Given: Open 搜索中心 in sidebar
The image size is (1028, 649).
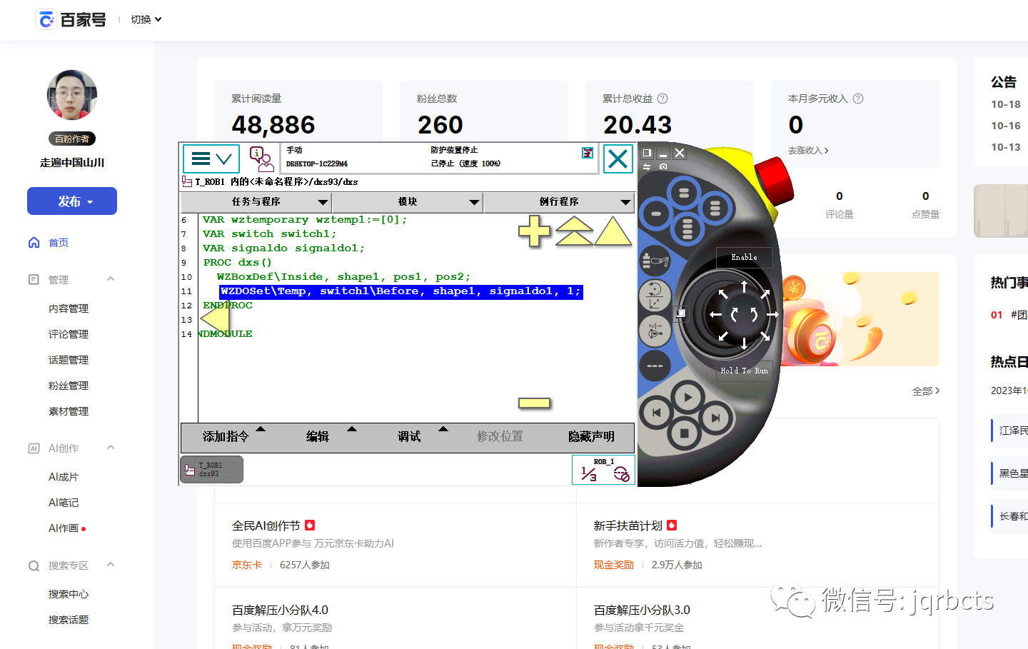Looking at the screenshot, I should click(69, 594).
